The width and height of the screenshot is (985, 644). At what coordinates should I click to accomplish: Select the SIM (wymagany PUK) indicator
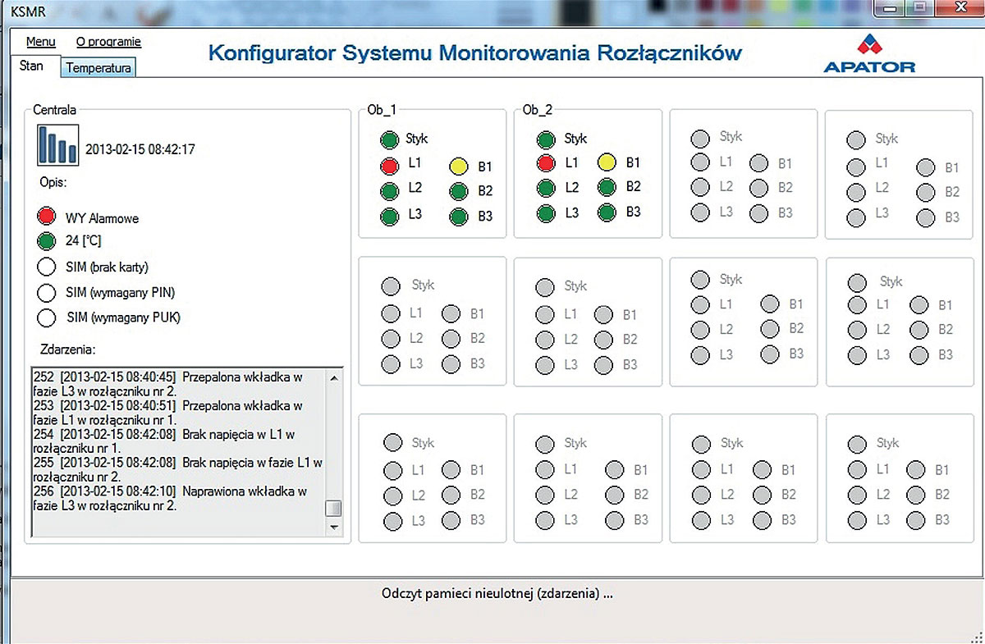tap(47, 317)
